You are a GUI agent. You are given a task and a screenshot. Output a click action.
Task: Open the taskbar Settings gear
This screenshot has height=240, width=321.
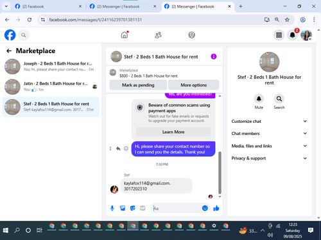214,226
